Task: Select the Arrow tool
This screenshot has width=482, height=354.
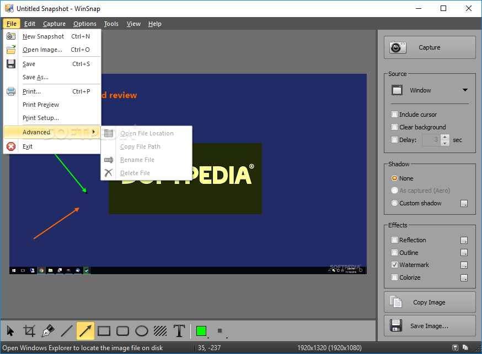Action: click(85, 331)
